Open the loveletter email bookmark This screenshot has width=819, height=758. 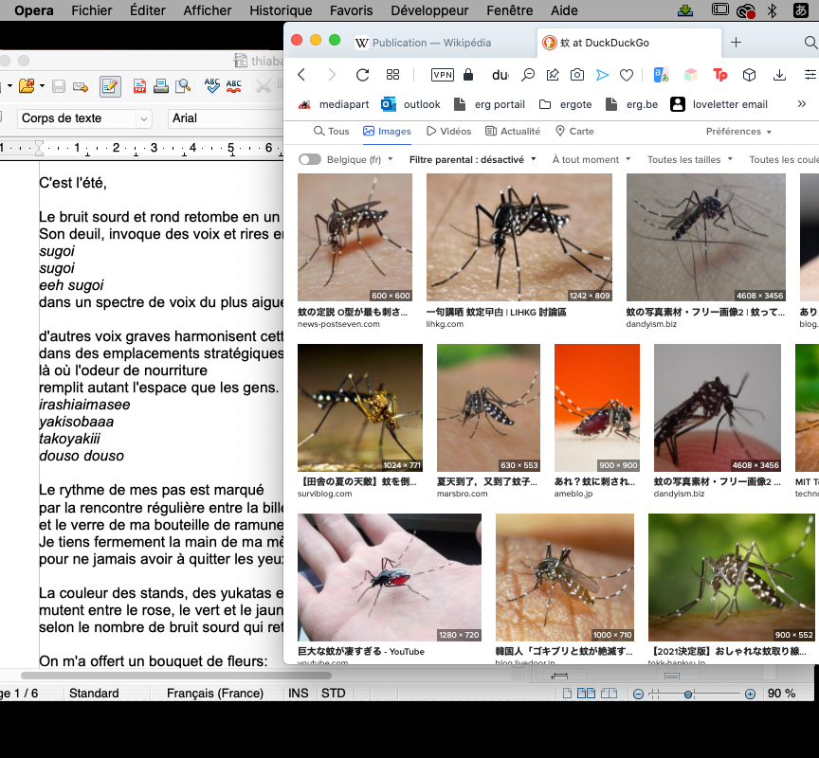[x=719, y=104]
